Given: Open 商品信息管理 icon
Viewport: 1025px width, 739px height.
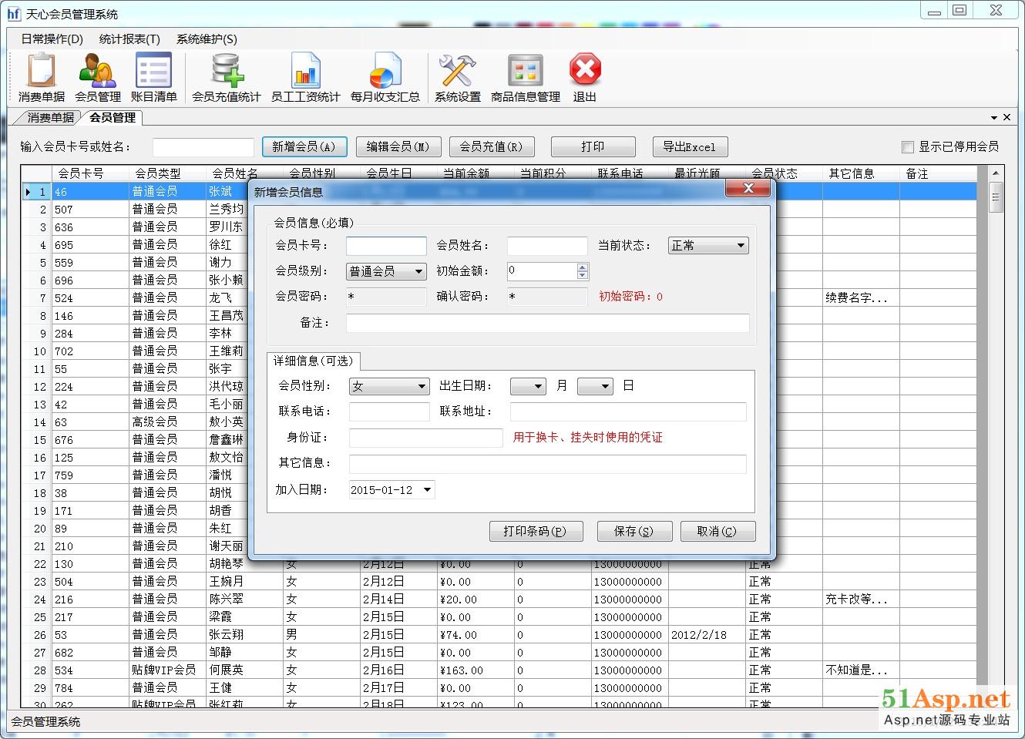Looking at the screenshot, I should [525, 71].
